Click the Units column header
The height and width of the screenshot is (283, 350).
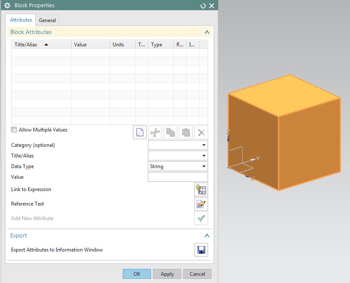click(122, 45)
